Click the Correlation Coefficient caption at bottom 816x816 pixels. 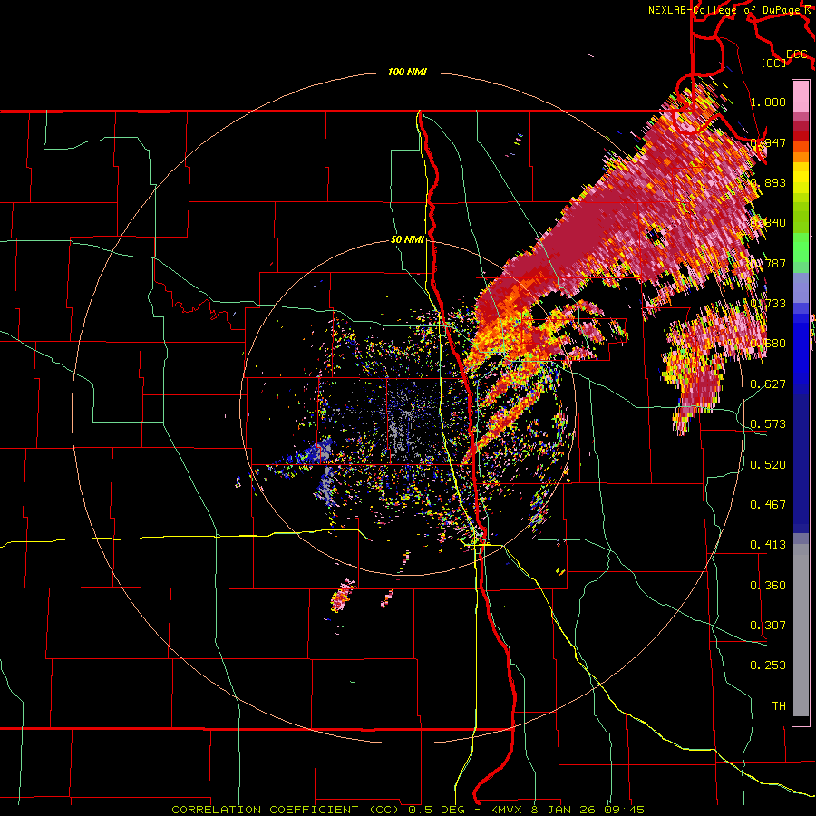click(408, 810)
